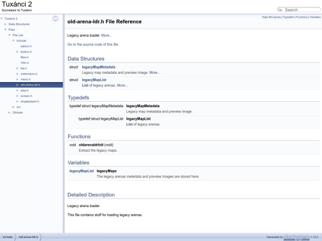Screen dimensions: 322x241
Task: Select the File List tree label
Action: point(18,35)
